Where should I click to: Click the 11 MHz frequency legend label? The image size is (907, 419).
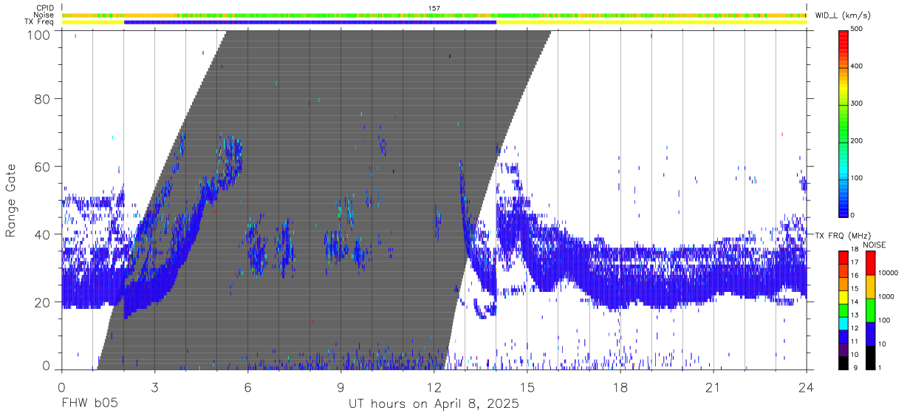point(855,341)
